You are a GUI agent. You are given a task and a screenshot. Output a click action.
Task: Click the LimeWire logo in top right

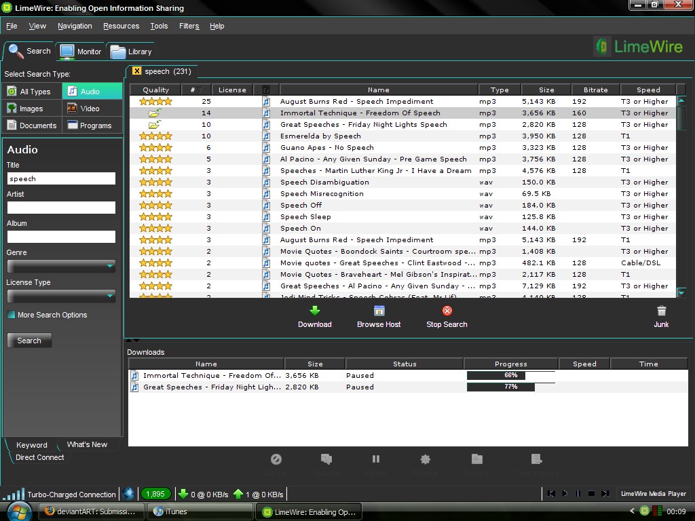638,47
